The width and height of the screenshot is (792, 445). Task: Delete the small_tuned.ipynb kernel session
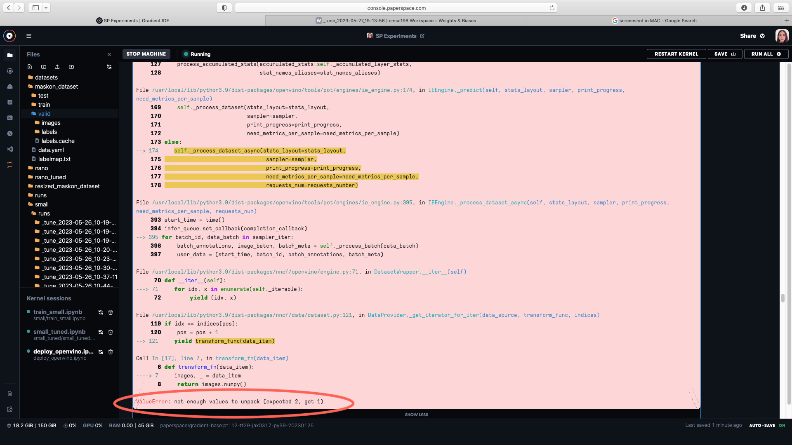point(111,332)
